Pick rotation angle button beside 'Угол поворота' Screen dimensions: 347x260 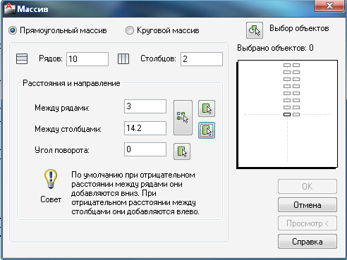(x=182, y=151)
